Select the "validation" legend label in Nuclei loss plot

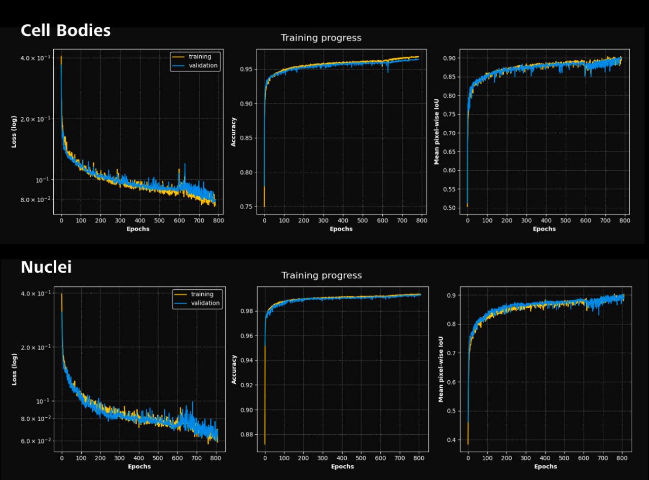[x=205, y=303]
